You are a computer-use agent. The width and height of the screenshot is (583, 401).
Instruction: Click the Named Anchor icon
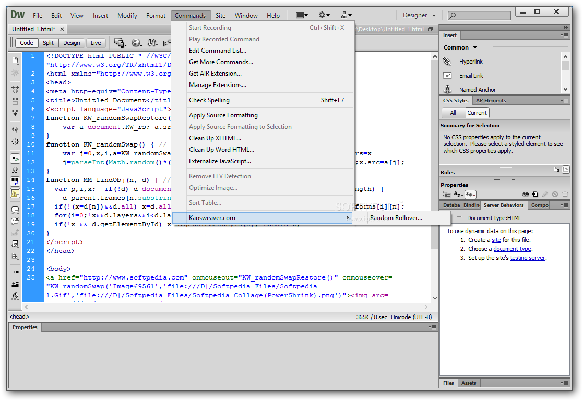(x=447, y=89)
